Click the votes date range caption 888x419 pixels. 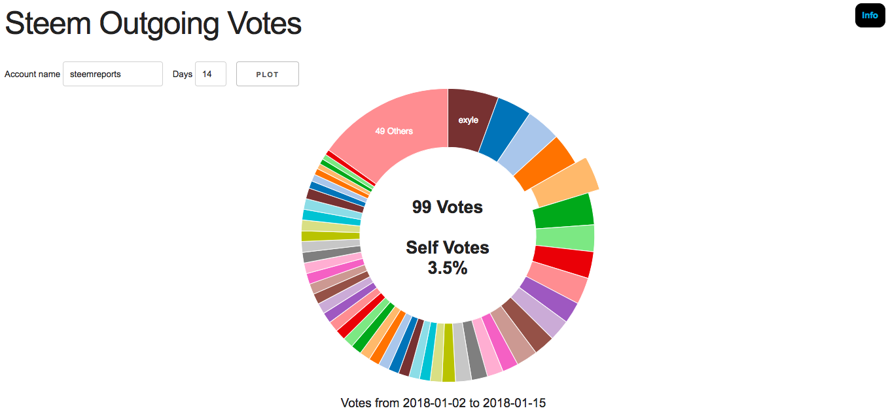point(443,403)
